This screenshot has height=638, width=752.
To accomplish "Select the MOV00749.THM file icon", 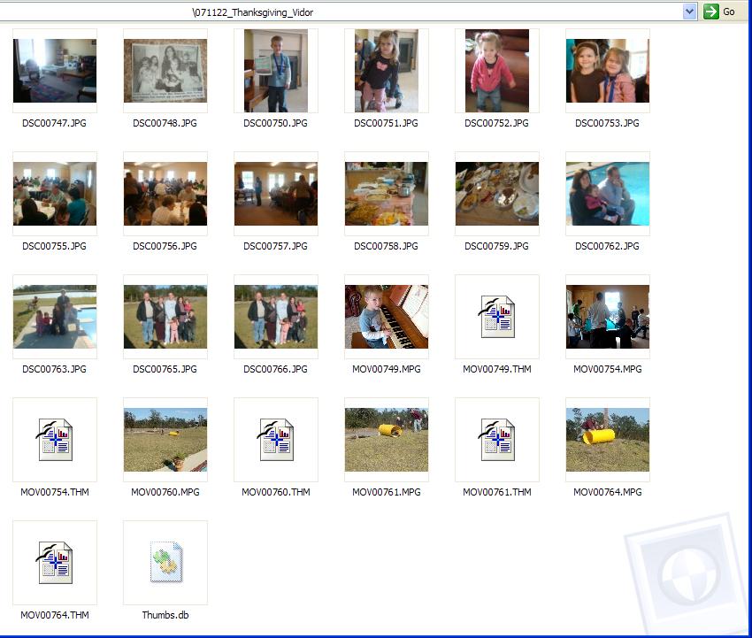I will tap(497, 317).
